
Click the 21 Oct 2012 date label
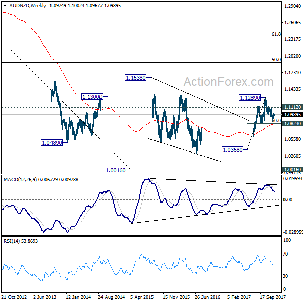coord(14,297)
